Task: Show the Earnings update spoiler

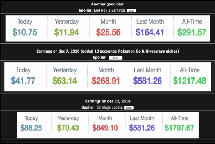Action: tap(129, 108)
